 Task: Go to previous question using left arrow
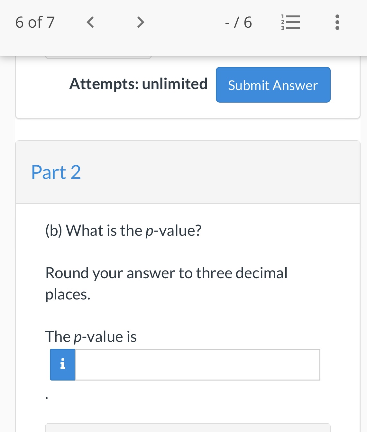tap(90, 22)
